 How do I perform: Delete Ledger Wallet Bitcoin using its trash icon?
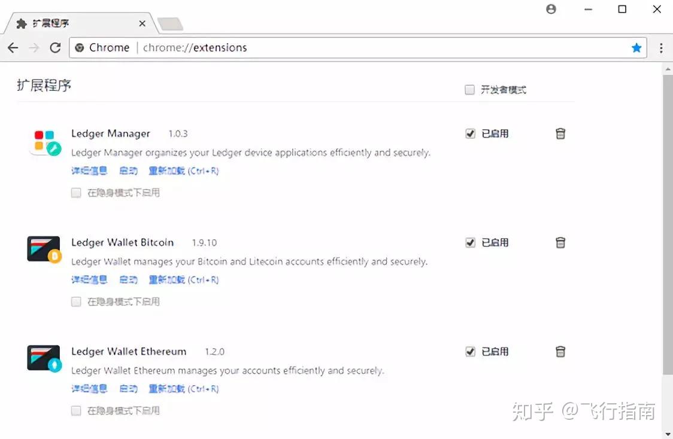(x=560, y=242)
